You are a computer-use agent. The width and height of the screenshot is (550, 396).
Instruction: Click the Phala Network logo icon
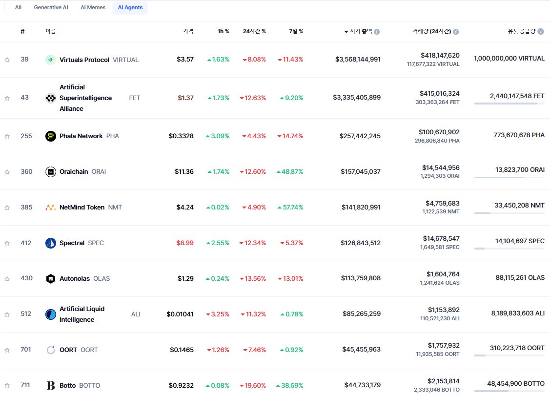[x=51, y=136]
